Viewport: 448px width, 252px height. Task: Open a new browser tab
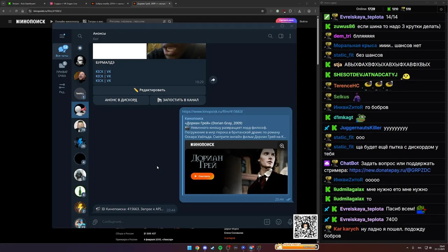[x=176, y=3]
